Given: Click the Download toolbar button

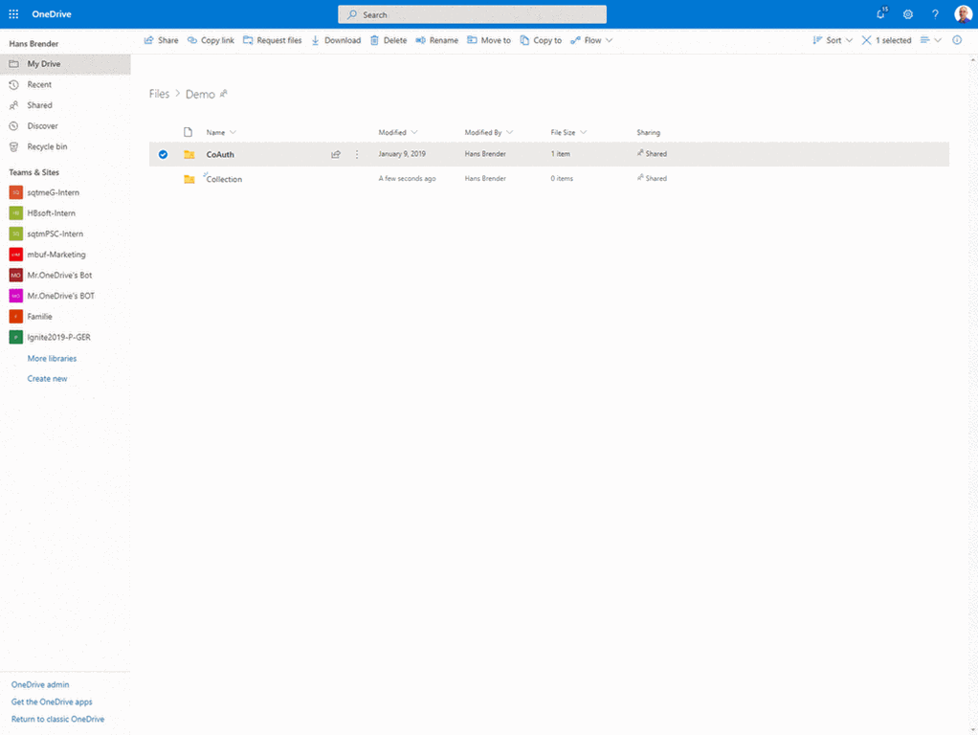Looking at the screenshot, I should coord(336,40).
